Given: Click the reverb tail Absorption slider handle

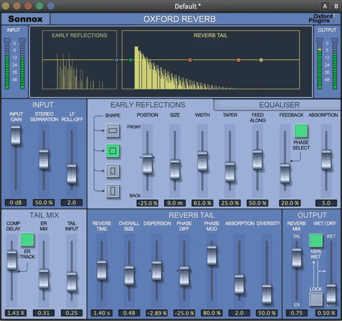Looking at the screenshot, I should coord(239,285).
